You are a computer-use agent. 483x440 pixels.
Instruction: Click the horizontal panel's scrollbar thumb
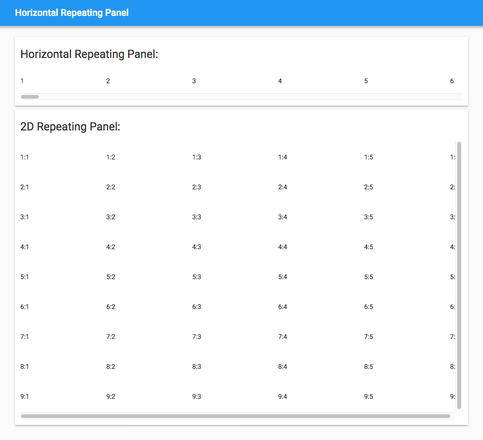coord(30,97)
